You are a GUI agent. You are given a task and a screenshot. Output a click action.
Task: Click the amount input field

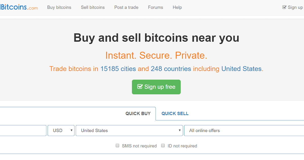click(23, 131)
